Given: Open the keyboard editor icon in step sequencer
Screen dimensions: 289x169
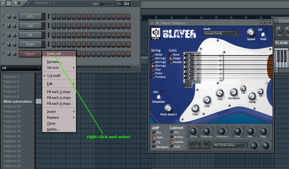Looking at the screenshot, I should [x=127, y=3].
